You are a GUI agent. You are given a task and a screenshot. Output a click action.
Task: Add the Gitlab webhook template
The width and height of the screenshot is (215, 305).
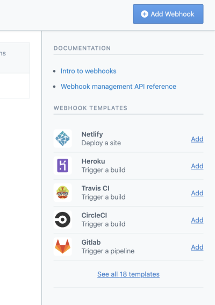click(197, 247)
